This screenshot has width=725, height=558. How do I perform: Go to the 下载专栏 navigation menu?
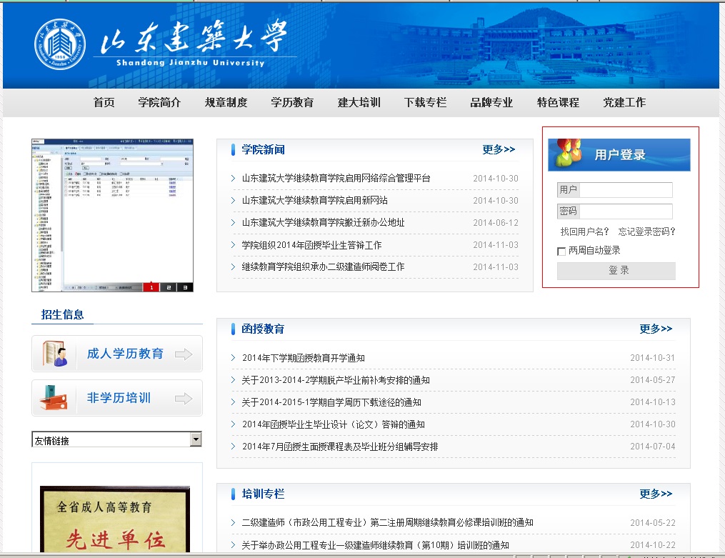pos(425,102)
